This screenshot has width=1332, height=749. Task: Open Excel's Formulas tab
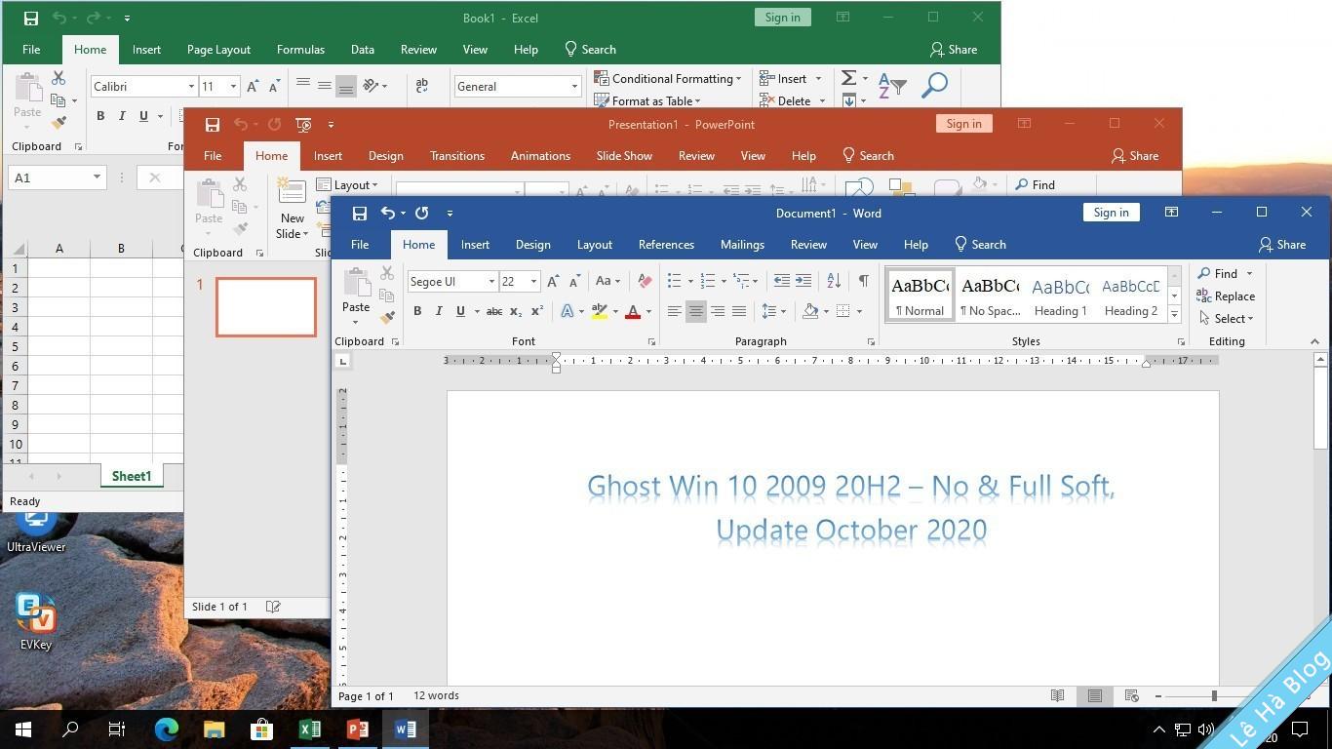[300, 50]
